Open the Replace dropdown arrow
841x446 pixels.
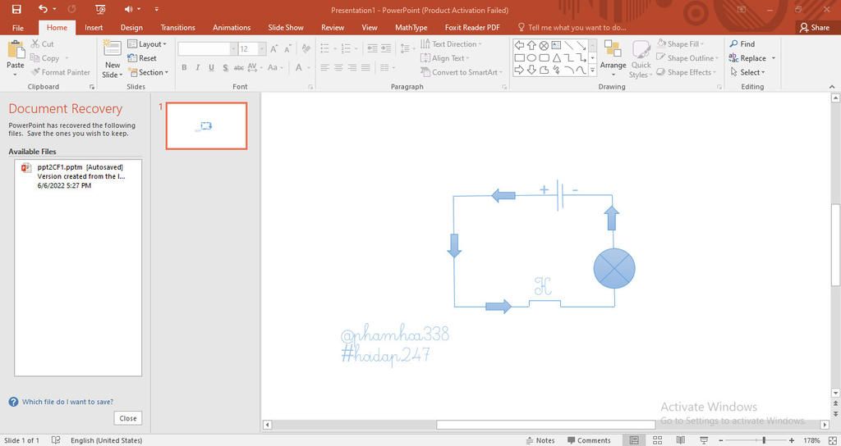pyautogui.click(x=774, y=58)
